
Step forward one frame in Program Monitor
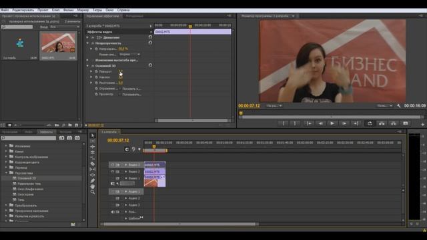tap(344, 123)
